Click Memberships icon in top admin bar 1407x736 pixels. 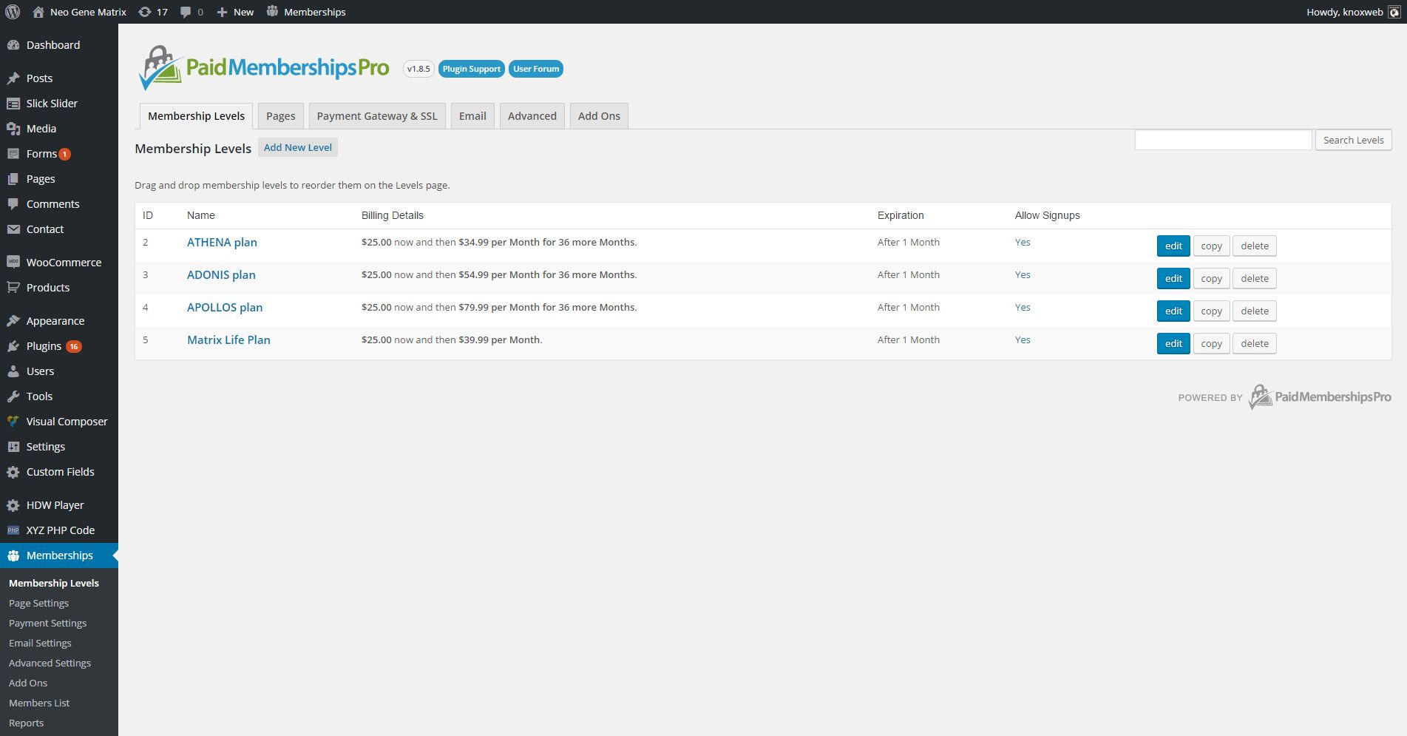point(272,11)
